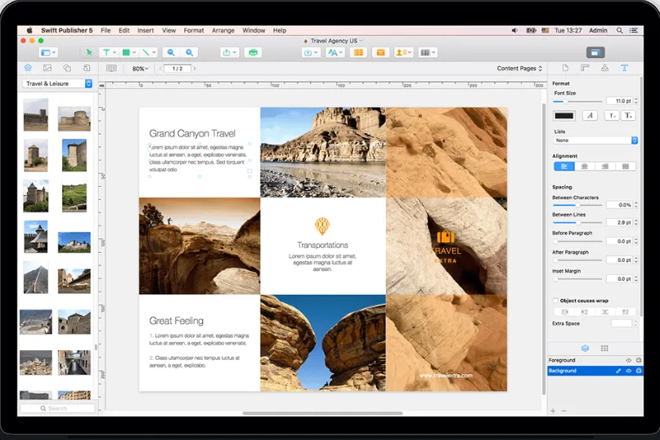Screen dimensions: 660x440
Task: Toggle visibility eye of Background layer
Action: [628, 371]
